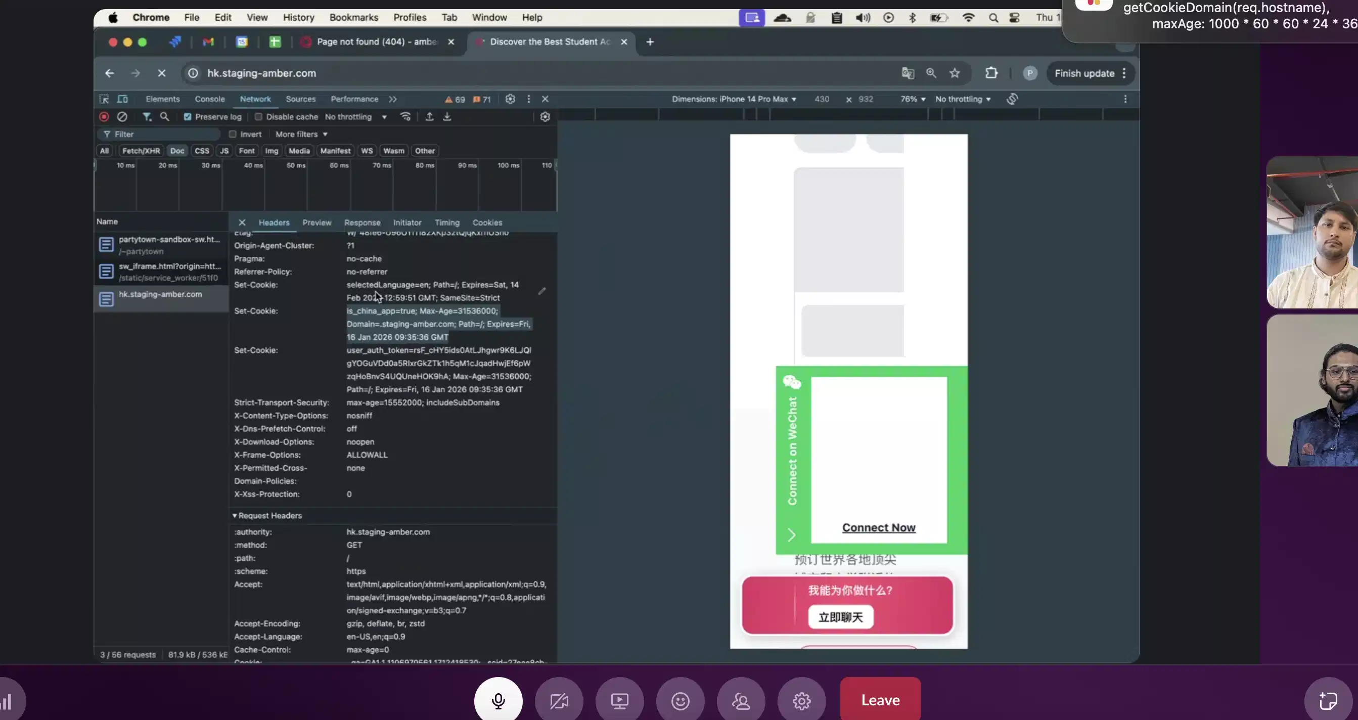Click the Connect Now link
Screen dimensions: 1358x720
tap(878, 528)
